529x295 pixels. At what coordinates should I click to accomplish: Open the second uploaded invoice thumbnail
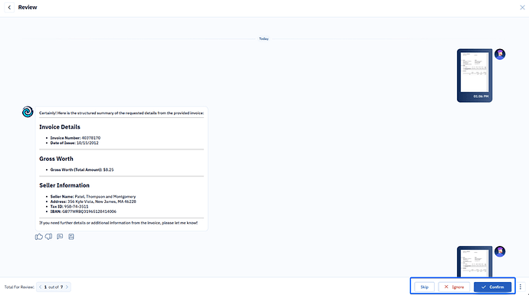(475, 261)
